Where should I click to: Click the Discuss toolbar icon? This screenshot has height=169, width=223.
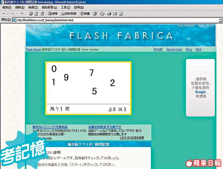[x=121, y=14]
